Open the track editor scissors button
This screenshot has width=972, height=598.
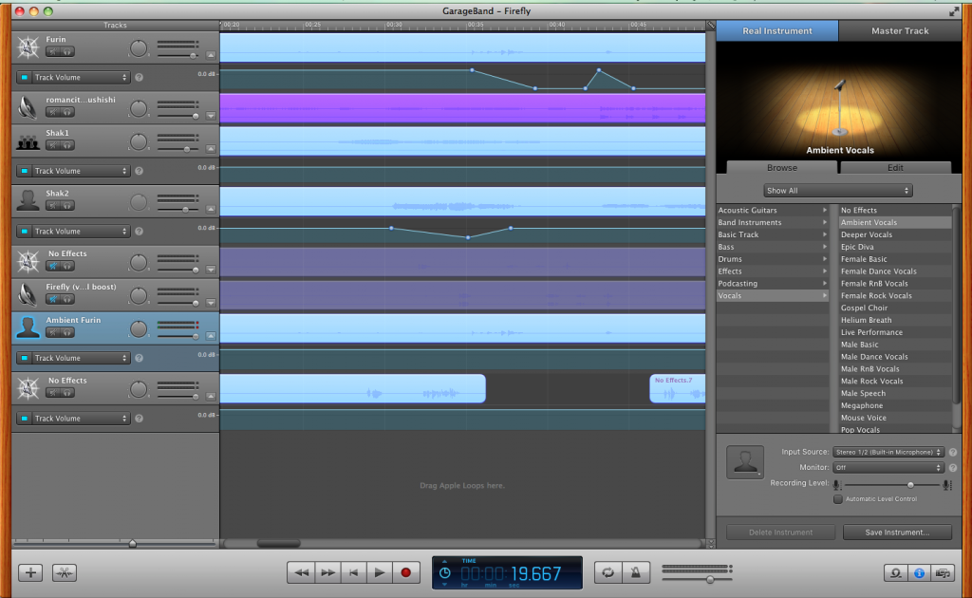click(65, 572)
